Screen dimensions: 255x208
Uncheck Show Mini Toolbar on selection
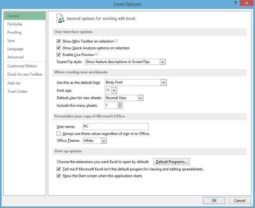coord(58,41)
